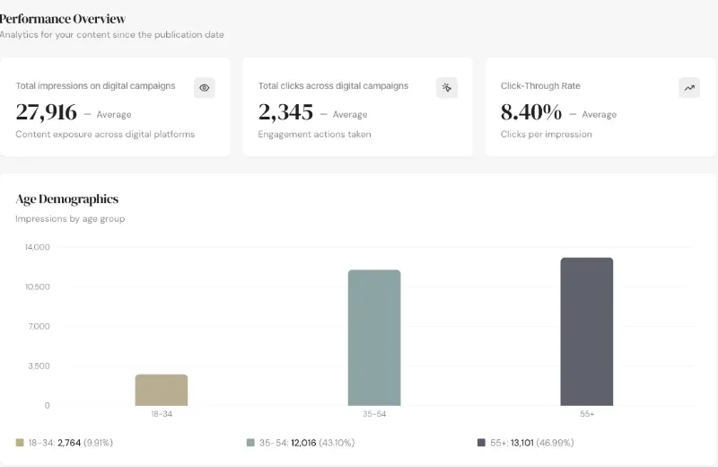Click the 10,500 y-axis label
Viewport: 718px width, 467px height.
[x=38, y=286]
